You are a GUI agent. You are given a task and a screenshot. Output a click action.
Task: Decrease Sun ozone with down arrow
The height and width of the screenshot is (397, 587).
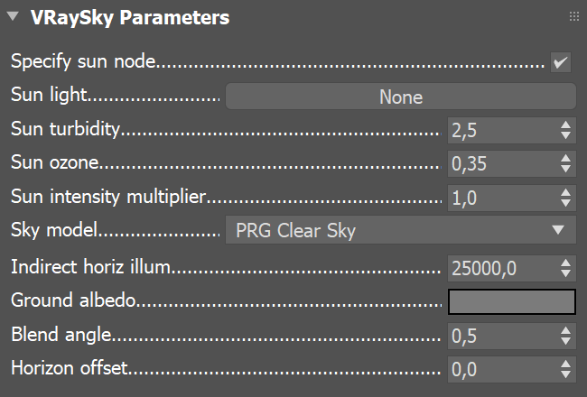[566, 169]
